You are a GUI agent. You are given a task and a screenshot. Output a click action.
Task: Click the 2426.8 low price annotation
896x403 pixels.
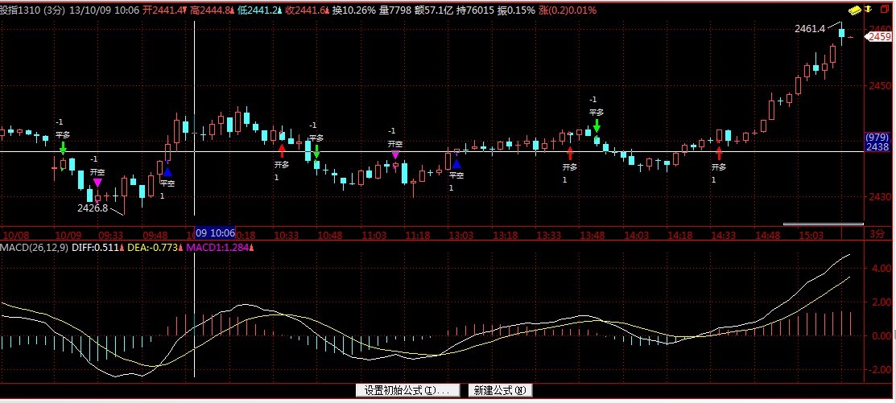pyautogui.click(x=93, y=208)
